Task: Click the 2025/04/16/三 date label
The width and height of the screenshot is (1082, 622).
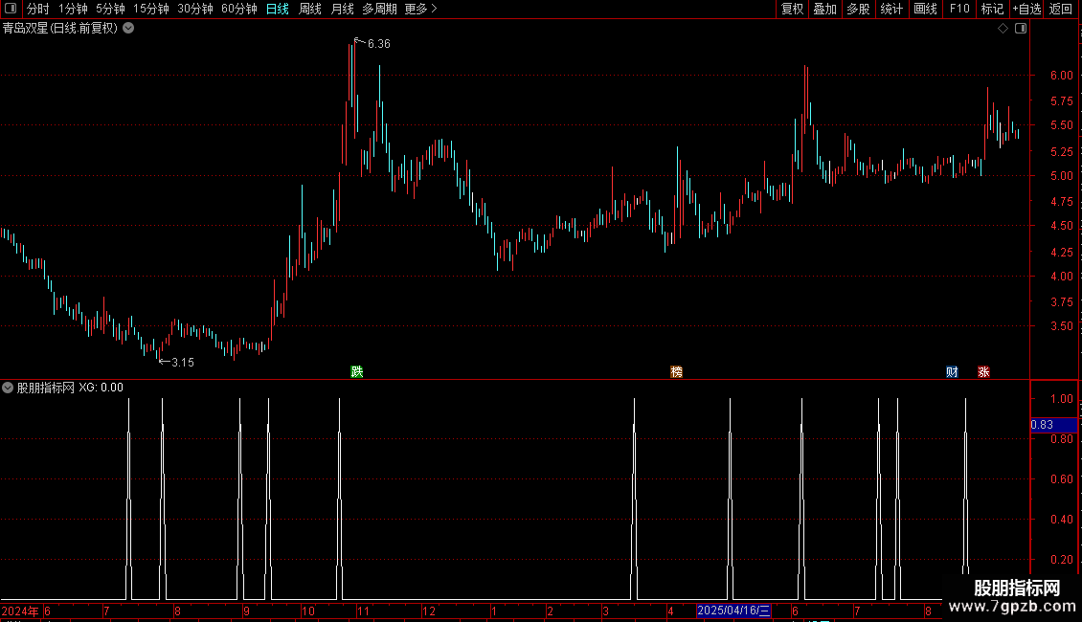Action: 733,611
